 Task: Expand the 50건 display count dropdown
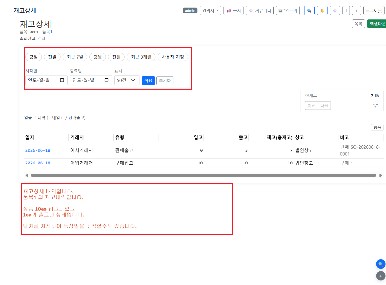(x=127, y=80)
